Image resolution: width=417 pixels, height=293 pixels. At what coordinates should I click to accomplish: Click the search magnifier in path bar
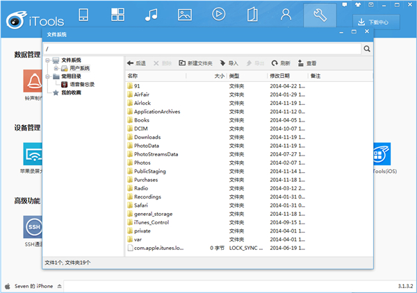pos(366,49)
